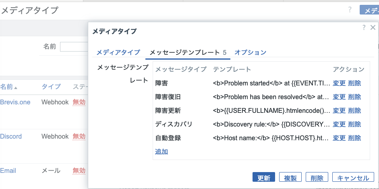The height and width of the screenshot is (189, 379).
Task: Select the メッセージテンプレート tab
Action: coord(188,52)
